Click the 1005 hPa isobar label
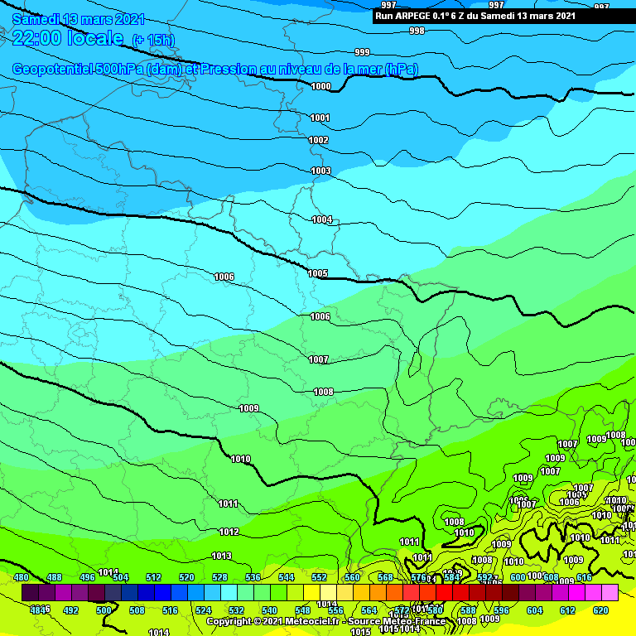636x636 pixels. (317, 273)
